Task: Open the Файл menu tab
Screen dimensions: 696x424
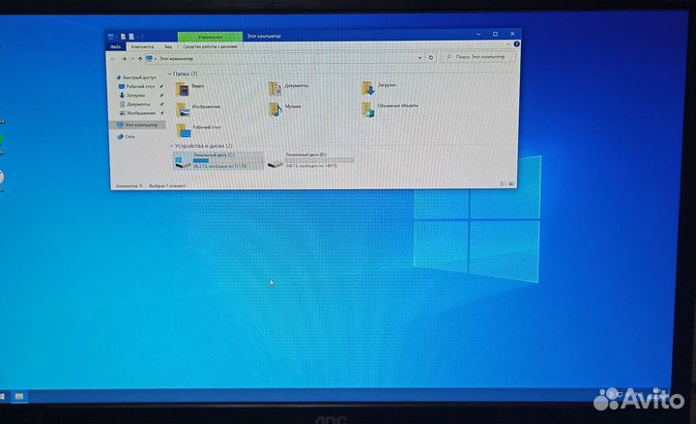Action: pyautogui.click(x=114, y=45)
